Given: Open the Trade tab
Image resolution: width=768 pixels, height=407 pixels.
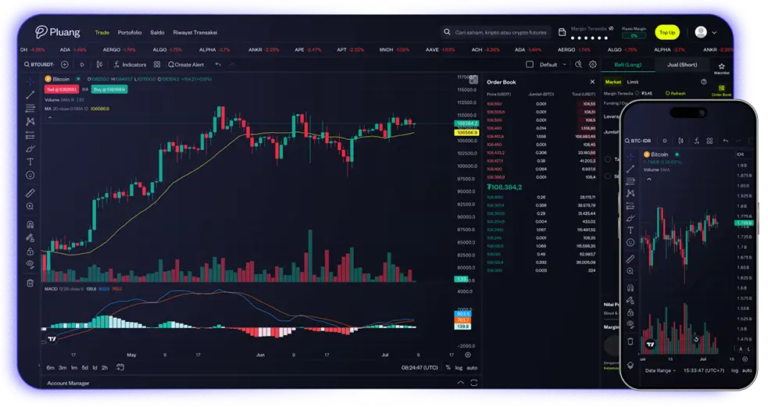Looking at the screenshot, I should (102, 32).
